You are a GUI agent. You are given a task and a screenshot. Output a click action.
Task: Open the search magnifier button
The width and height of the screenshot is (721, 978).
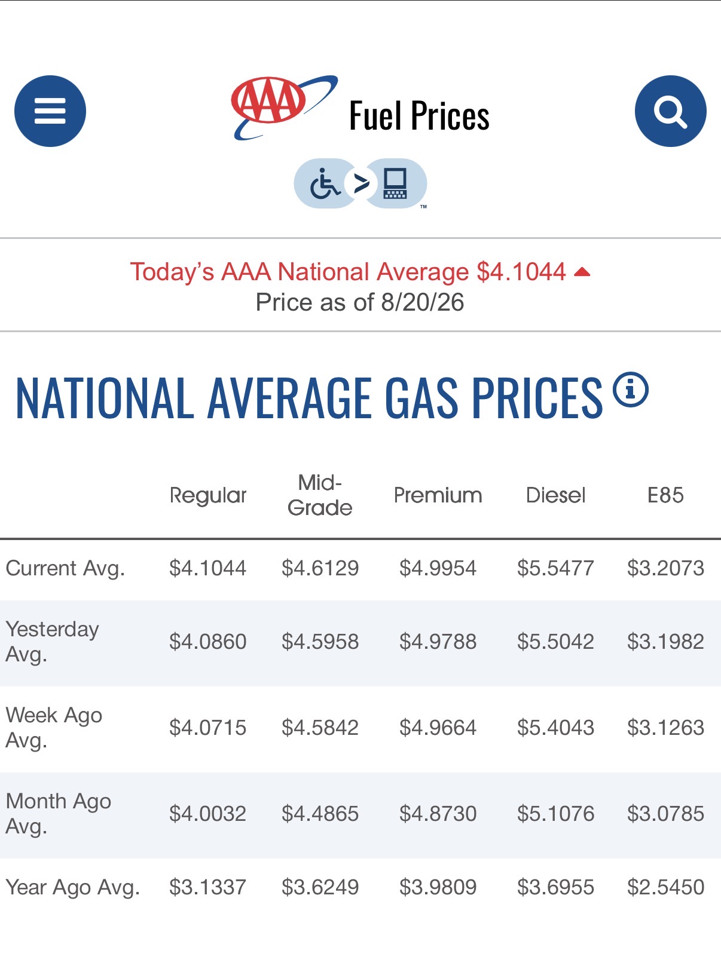(670, 111)
